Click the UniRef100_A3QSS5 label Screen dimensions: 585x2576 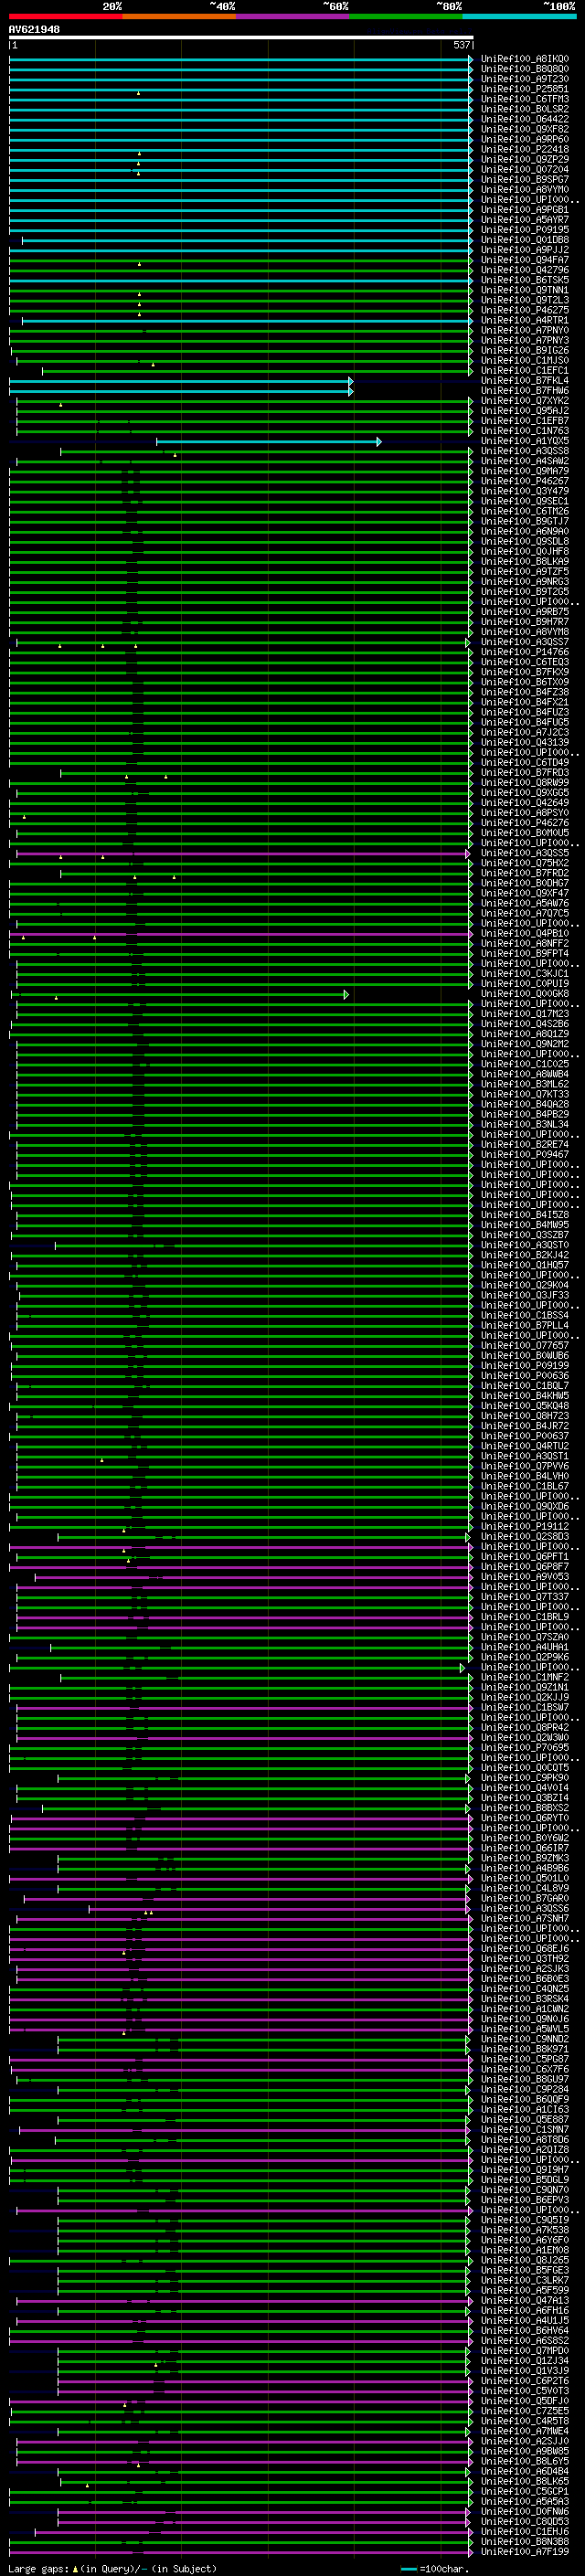[525, 853]
